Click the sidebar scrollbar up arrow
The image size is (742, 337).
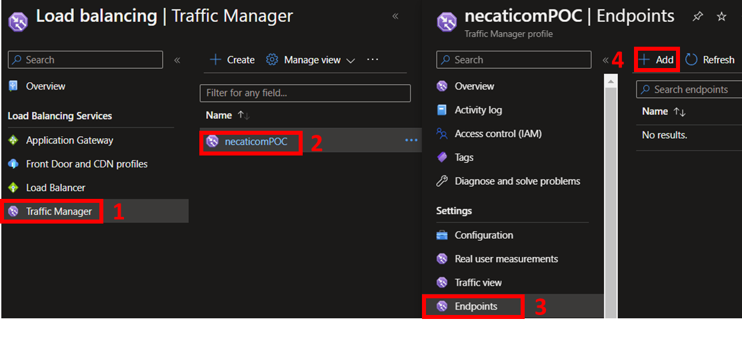pyautogui.click(x=611, y=81)
